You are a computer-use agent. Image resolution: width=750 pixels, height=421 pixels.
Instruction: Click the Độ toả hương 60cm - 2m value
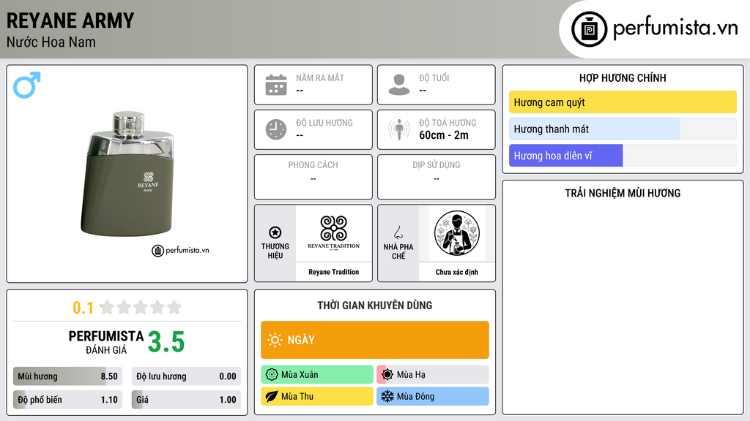[x=443, y=135]
